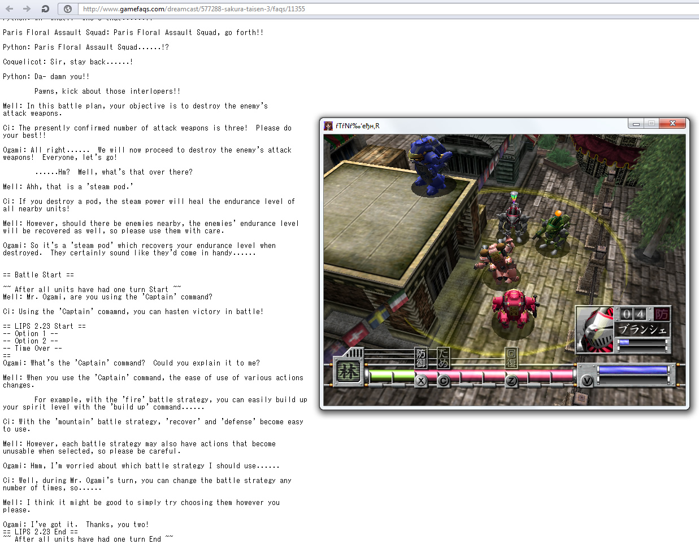The width and height of the screenshot is (699, 544).
Task: Click the '-- Option 1 --' line
Action: (x=31, y=333)
